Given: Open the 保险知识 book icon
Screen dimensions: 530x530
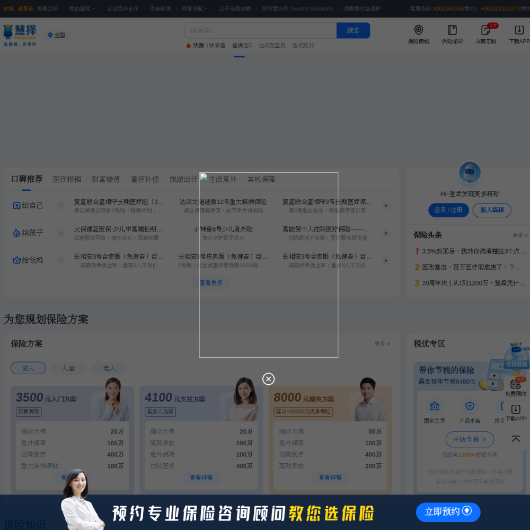Looking at the screenshot, I should [452, 30].
